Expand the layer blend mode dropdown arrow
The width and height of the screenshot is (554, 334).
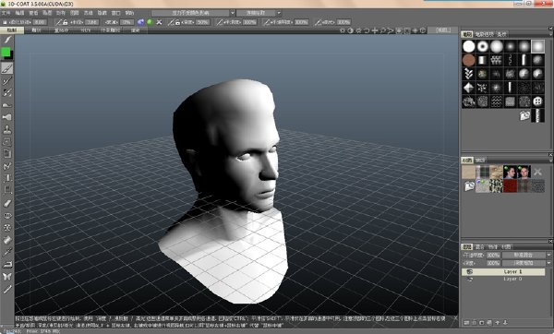[x=548, y=255]
